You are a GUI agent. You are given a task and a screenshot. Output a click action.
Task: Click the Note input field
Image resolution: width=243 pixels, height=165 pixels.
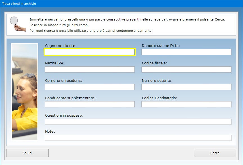click(x=138, y=138)
